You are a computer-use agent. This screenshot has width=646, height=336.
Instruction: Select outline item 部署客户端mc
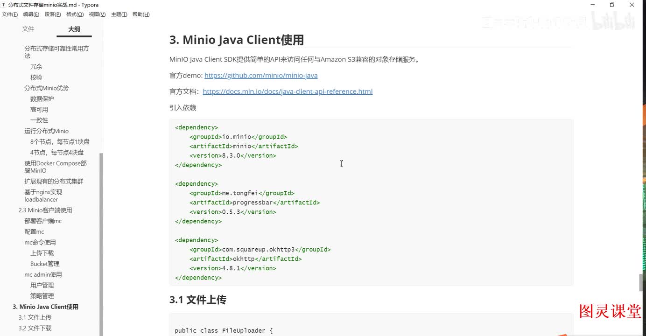click(x=43, y=221)
